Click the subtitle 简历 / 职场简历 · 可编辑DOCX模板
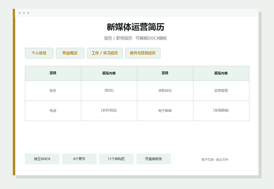 (135, 38)
